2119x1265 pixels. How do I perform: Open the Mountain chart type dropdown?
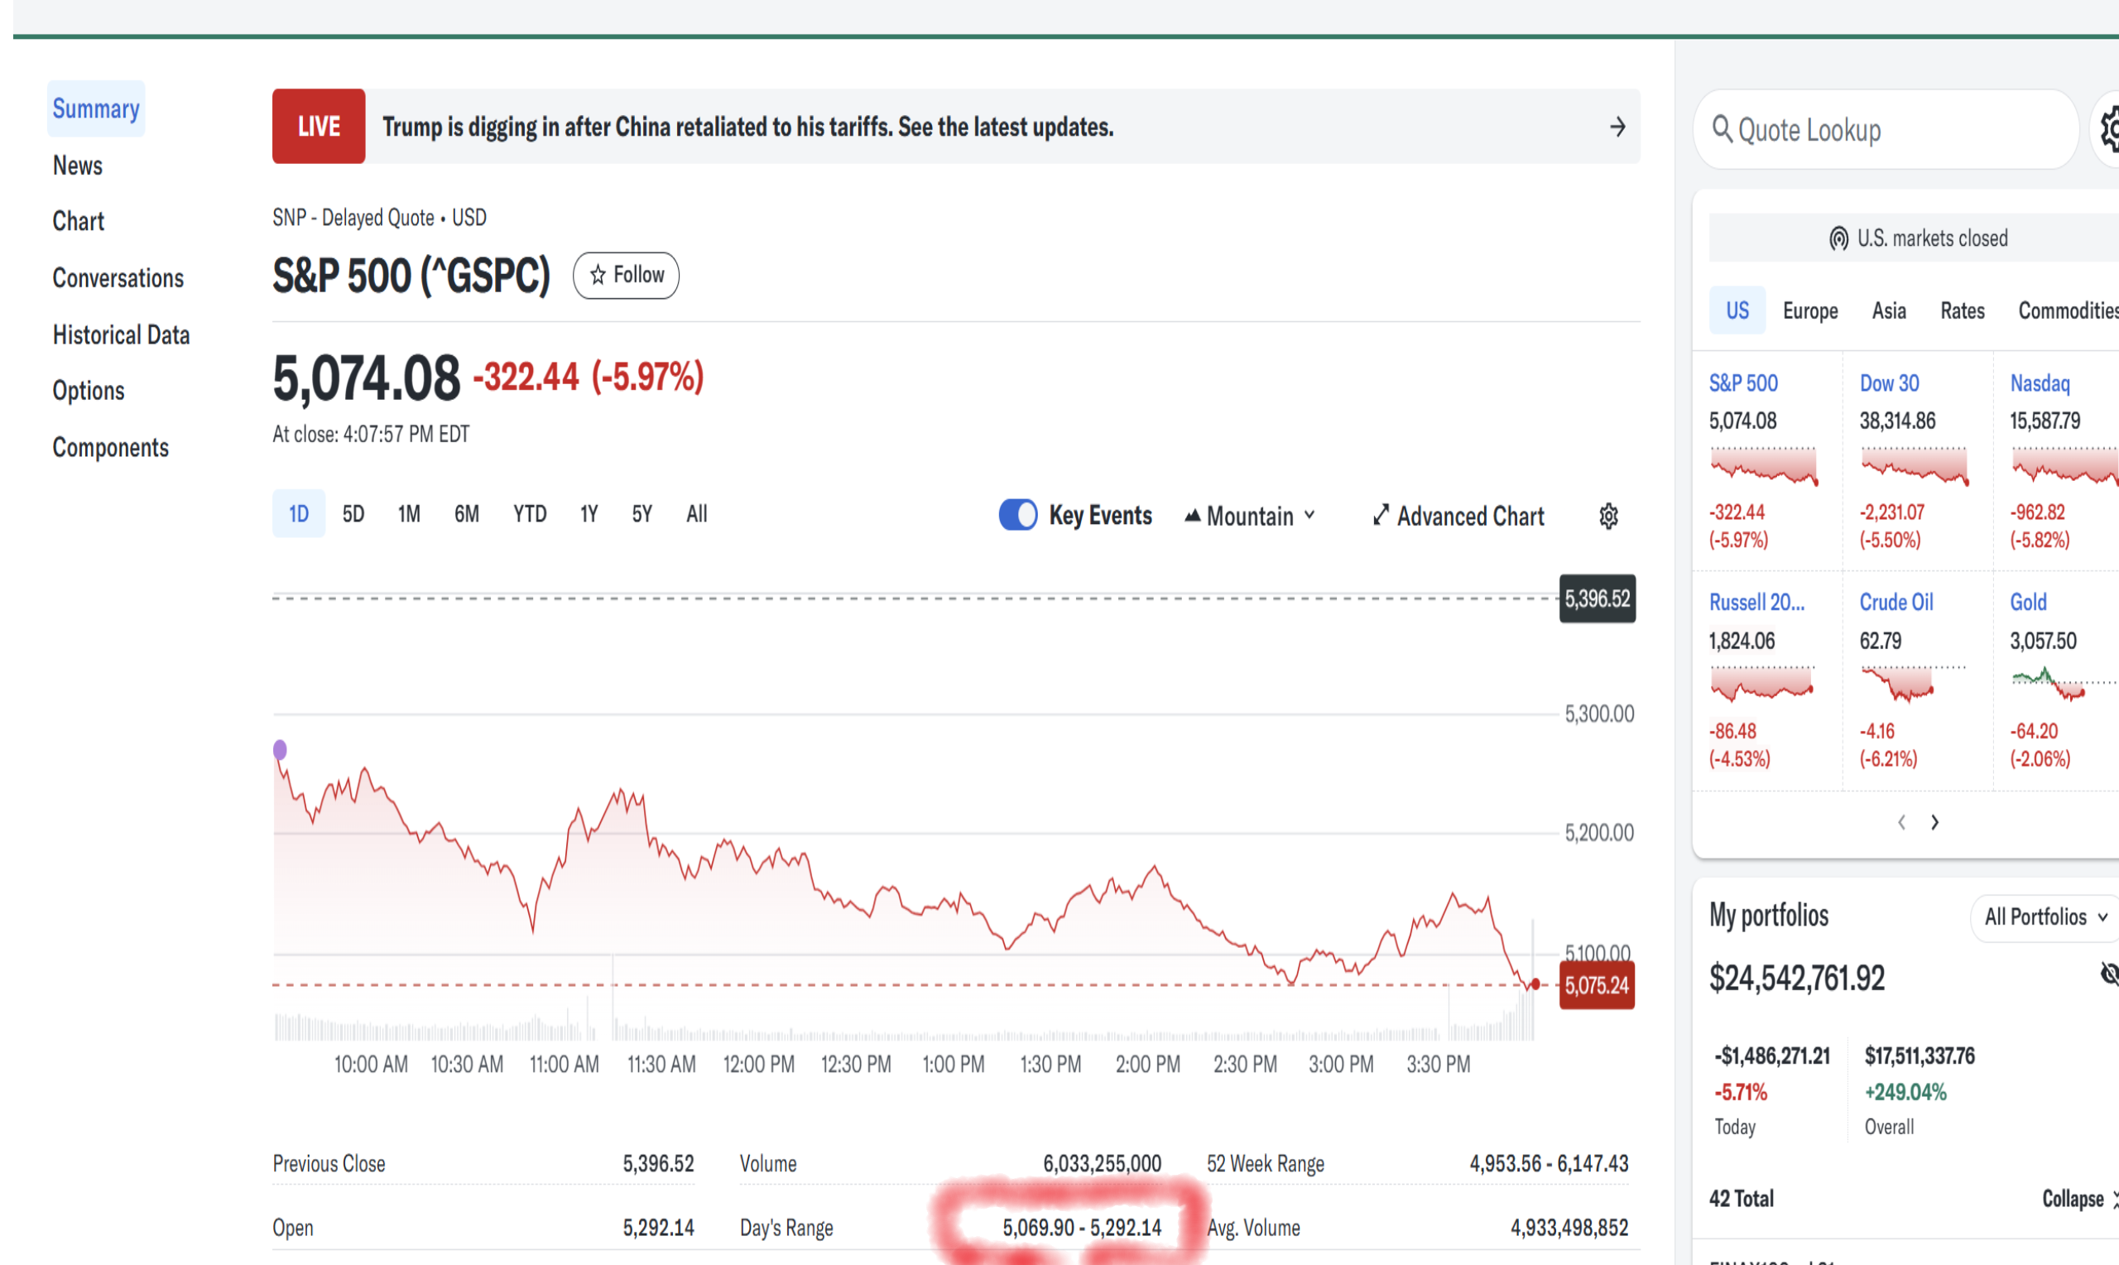(1250, 516)
